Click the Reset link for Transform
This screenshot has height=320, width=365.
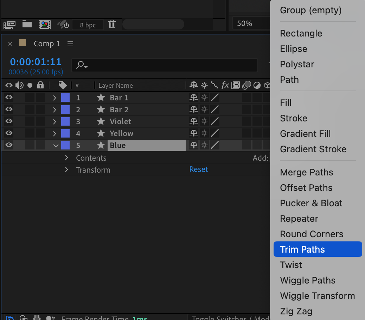coord(199,169)
